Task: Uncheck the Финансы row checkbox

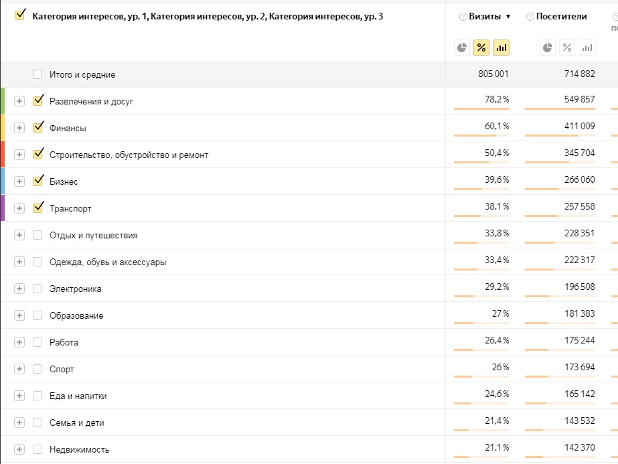Action: point(37,127)
